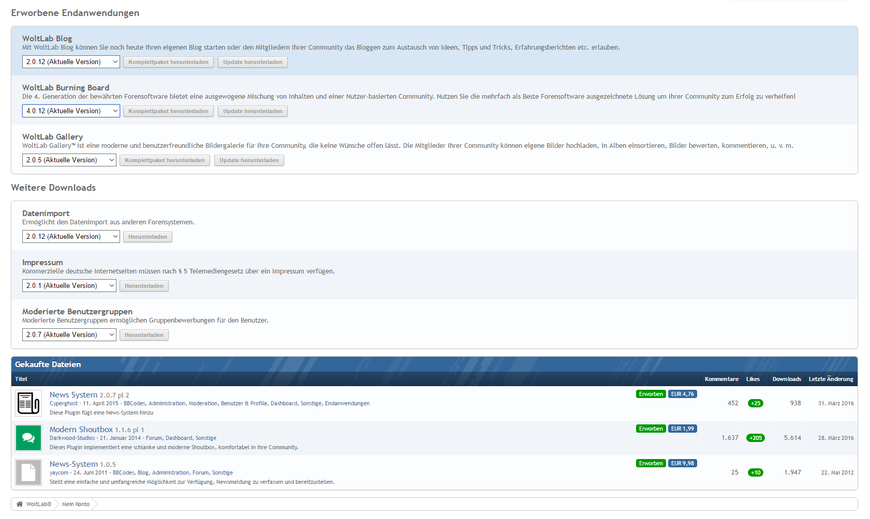Screen dimensions: 870x519
Task: Click Komplettpaket herunterladen for WoltLab Blog
Action: click(168, 62)
